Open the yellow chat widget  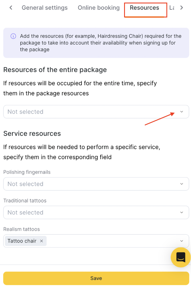[x=180, y=257]
